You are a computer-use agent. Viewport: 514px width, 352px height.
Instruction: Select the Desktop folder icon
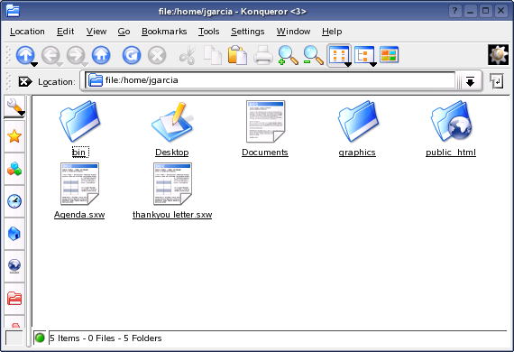pos(171,122)
